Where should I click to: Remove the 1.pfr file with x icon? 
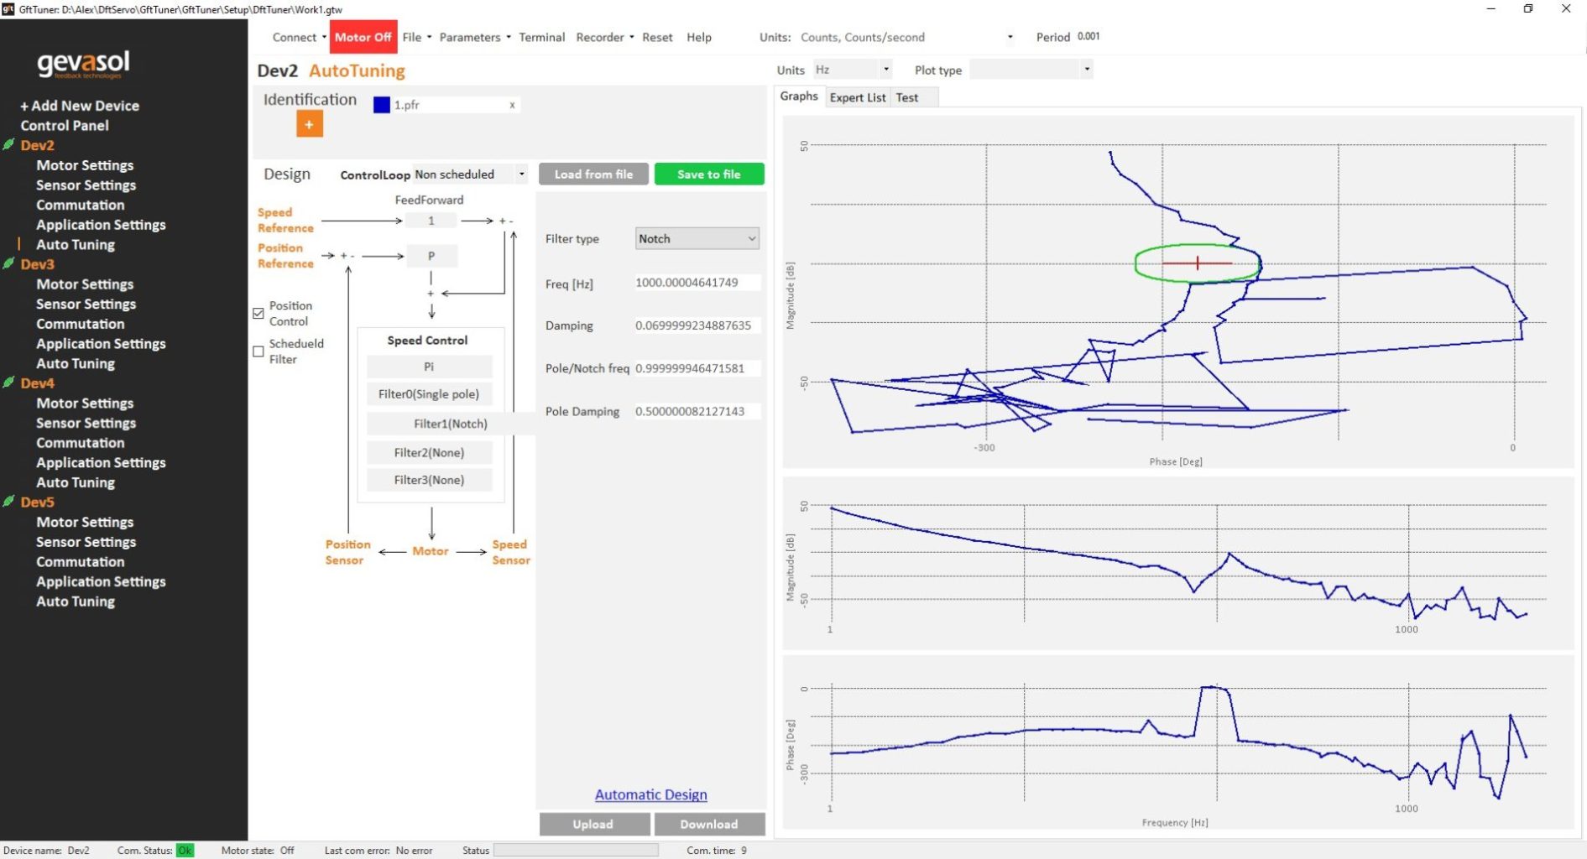point(512,105)
